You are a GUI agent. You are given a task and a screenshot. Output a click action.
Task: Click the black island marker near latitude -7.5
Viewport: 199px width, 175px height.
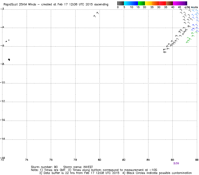click(9, 59)
